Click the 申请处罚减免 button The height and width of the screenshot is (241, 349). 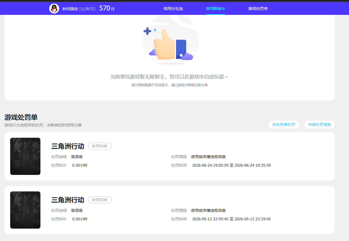pos(320,124)
